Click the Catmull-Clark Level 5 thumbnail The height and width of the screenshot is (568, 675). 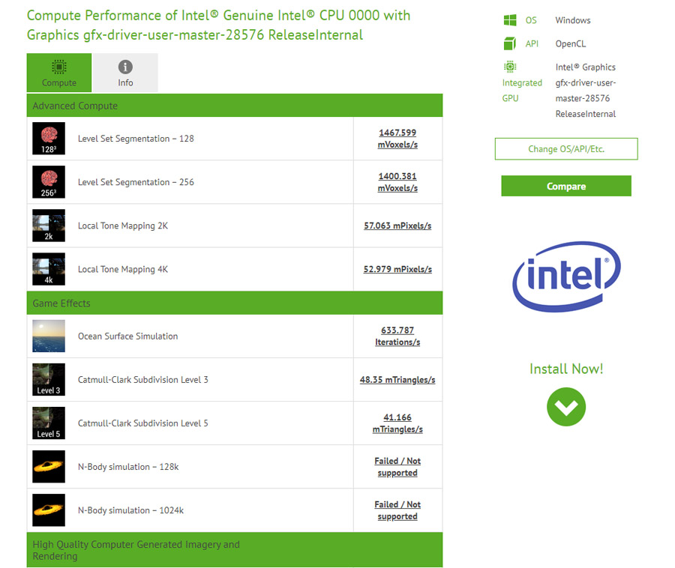click(49, 423)
